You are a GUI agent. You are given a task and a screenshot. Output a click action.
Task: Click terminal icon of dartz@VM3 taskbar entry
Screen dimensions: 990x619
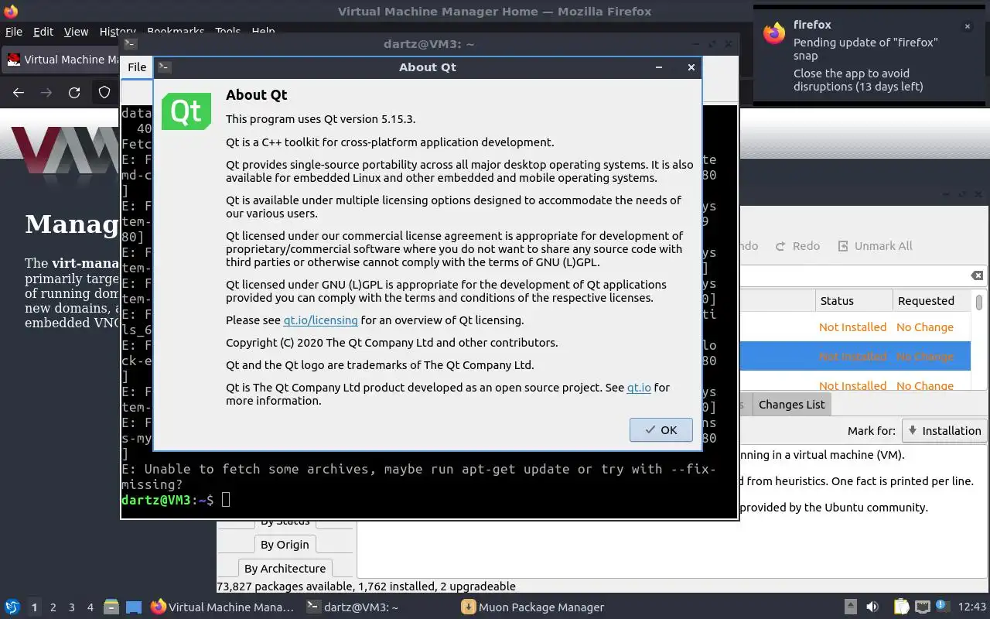point(312,607)
